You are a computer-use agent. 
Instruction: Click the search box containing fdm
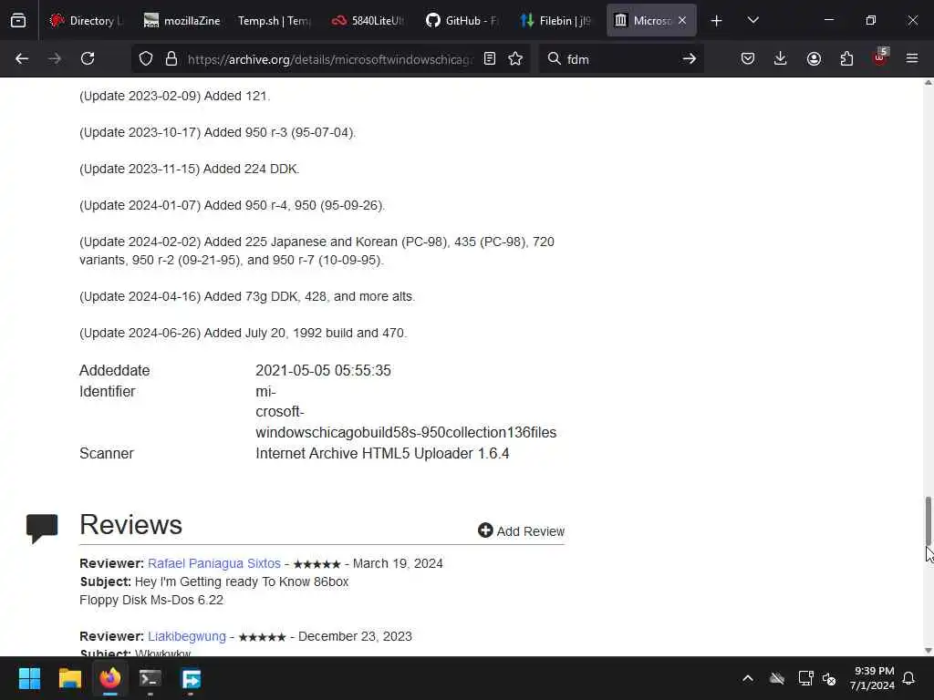619,59
